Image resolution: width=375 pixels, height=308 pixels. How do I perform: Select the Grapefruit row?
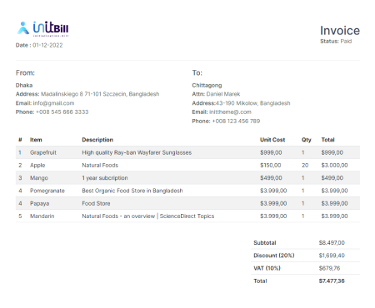(x=187, y=152)
